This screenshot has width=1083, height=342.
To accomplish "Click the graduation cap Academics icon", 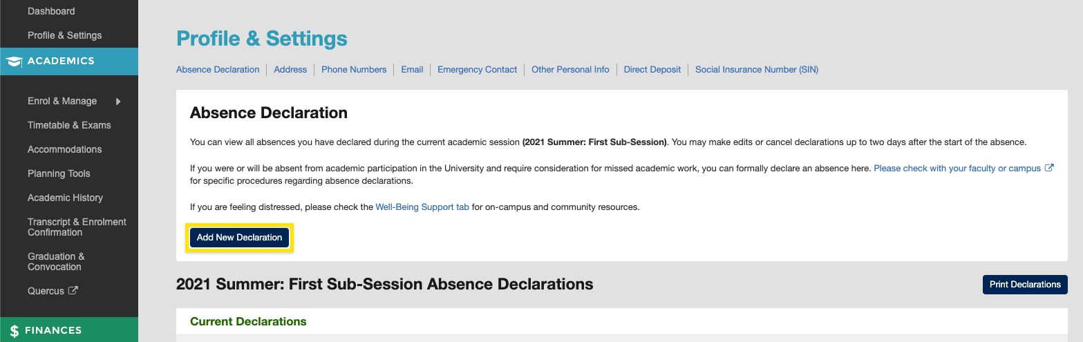I will coord(14,61).
